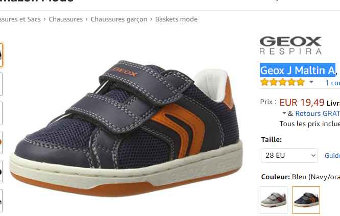Viewport: 340px width, 216px height.
Task: Open the Taille 28 EU size dropdown
Action: [x=289, y=155]
